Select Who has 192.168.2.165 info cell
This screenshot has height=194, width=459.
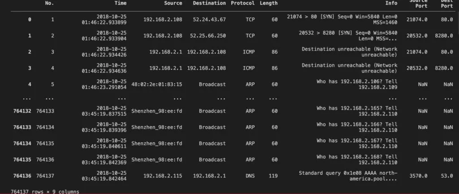click(x=357, y=111)
